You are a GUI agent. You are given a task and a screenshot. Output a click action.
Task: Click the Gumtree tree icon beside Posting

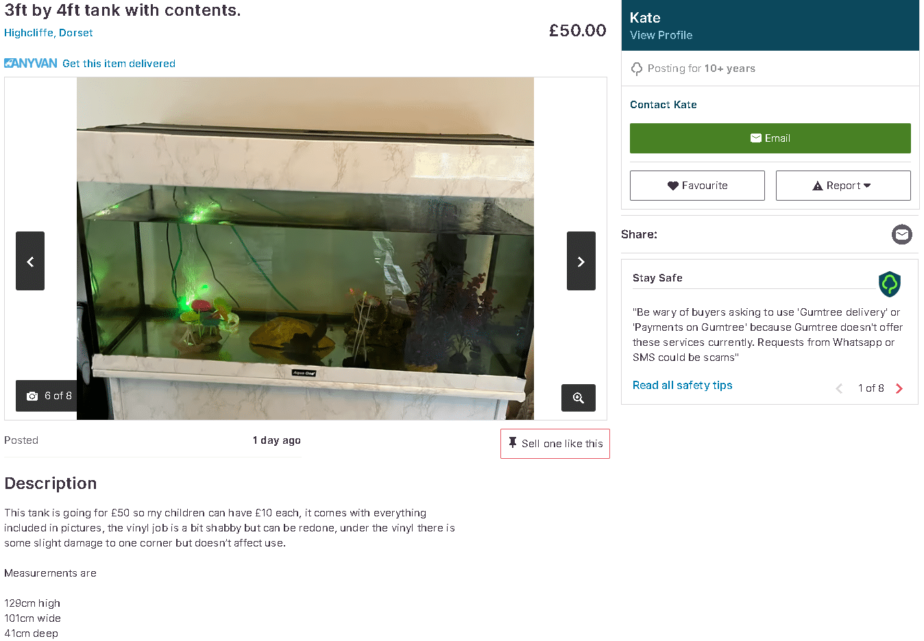tap(637, 68)
